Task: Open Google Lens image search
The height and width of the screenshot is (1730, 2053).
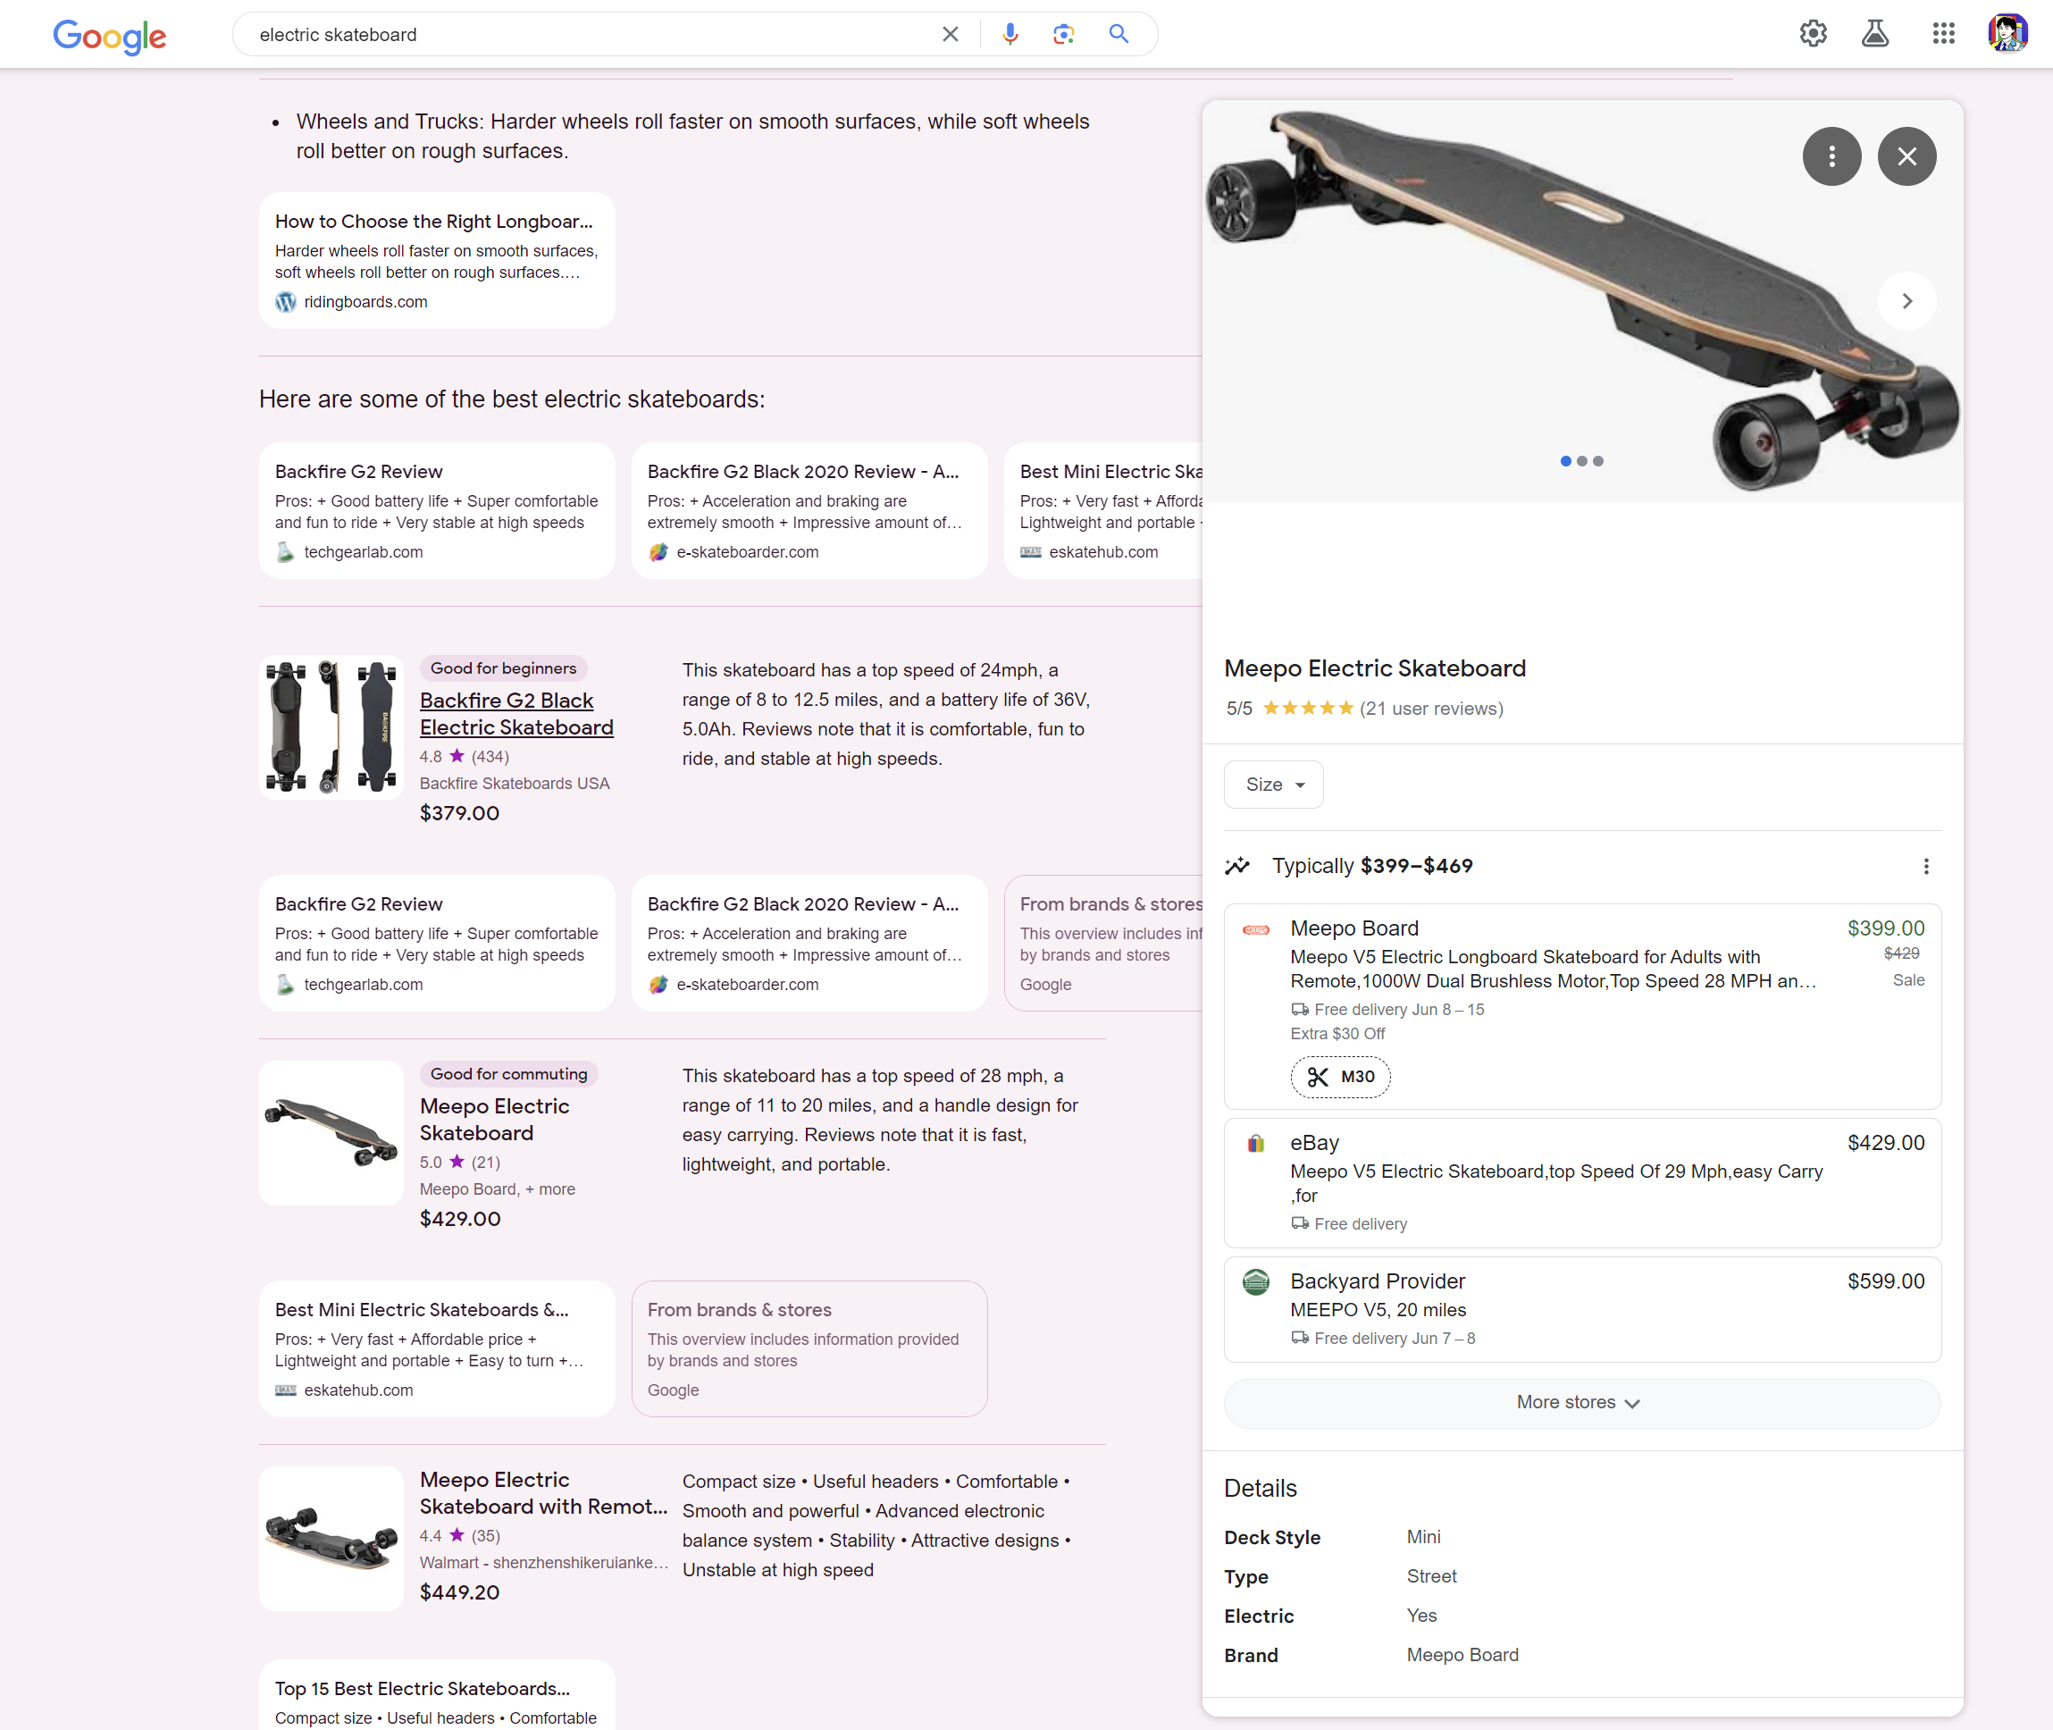Action: tap(1064, 34)
